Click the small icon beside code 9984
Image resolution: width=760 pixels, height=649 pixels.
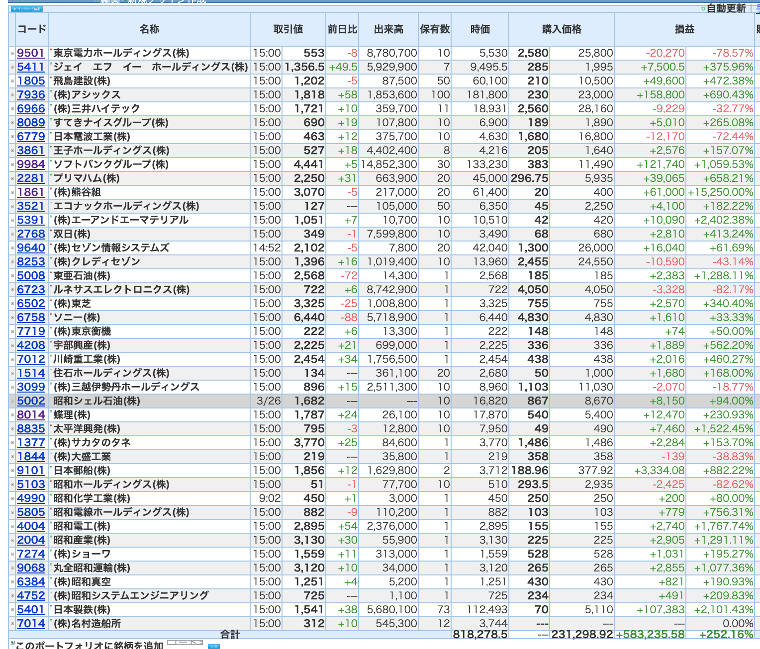12,164
